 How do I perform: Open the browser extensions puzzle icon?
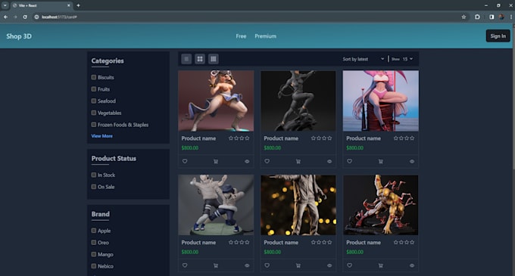477,17
